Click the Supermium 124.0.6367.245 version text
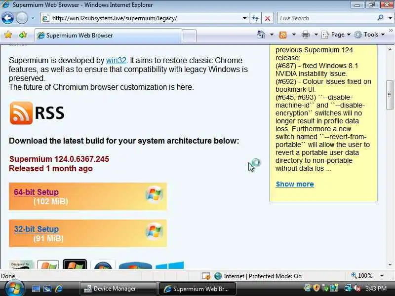Screen dimensions: 395x296 tap(59, 159)
